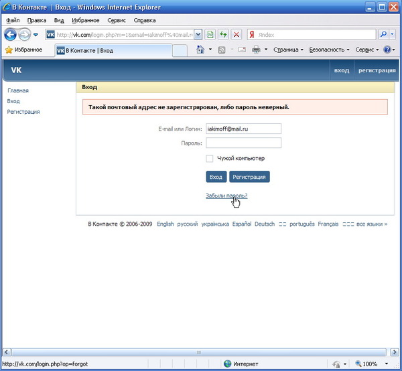Click the horizontal scrollbar thumb
402x371 pixels.
click(x=199, y=352)
